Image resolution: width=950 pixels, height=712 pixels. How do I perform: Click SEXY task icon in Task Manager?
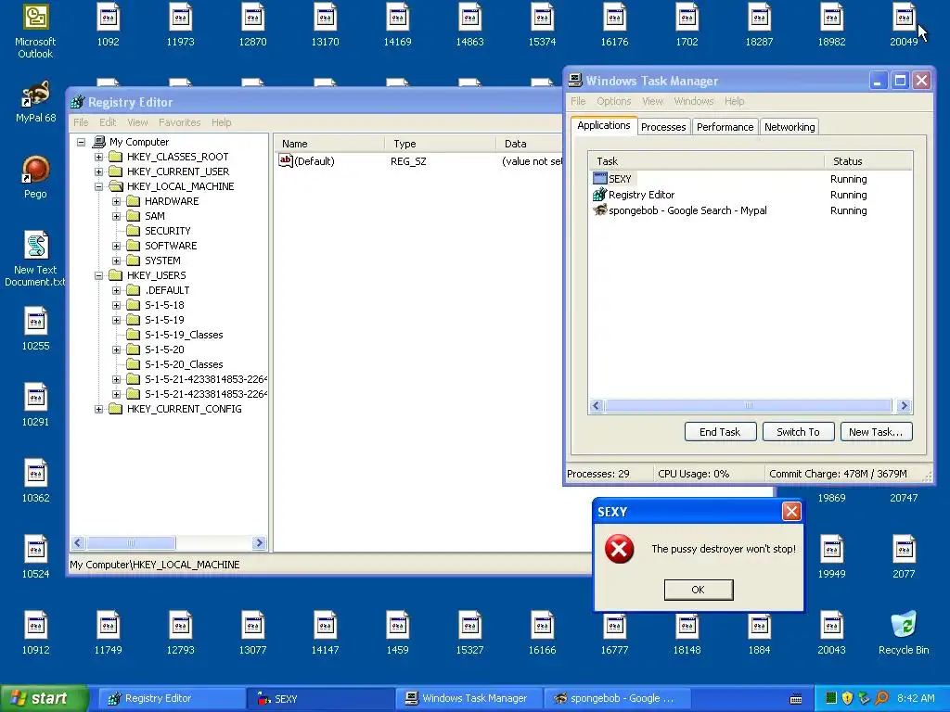(600, 179)
